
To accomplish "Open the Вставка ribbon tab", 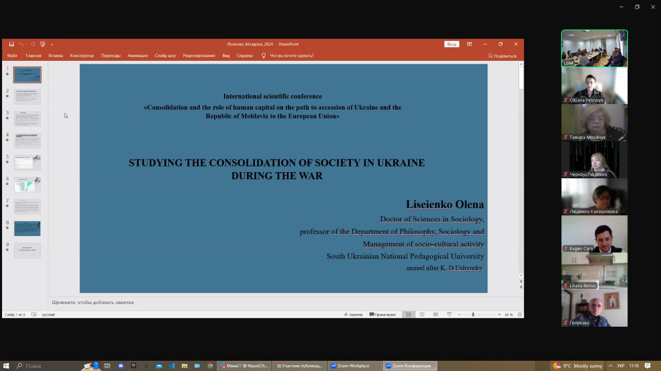I will tap(55, 56).
